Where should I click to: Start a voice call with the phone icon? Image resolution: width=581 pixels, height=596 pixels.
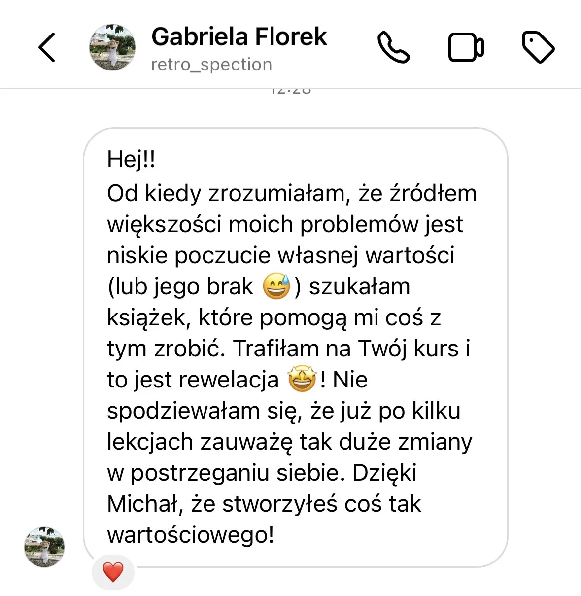click(x=393, y=47)
